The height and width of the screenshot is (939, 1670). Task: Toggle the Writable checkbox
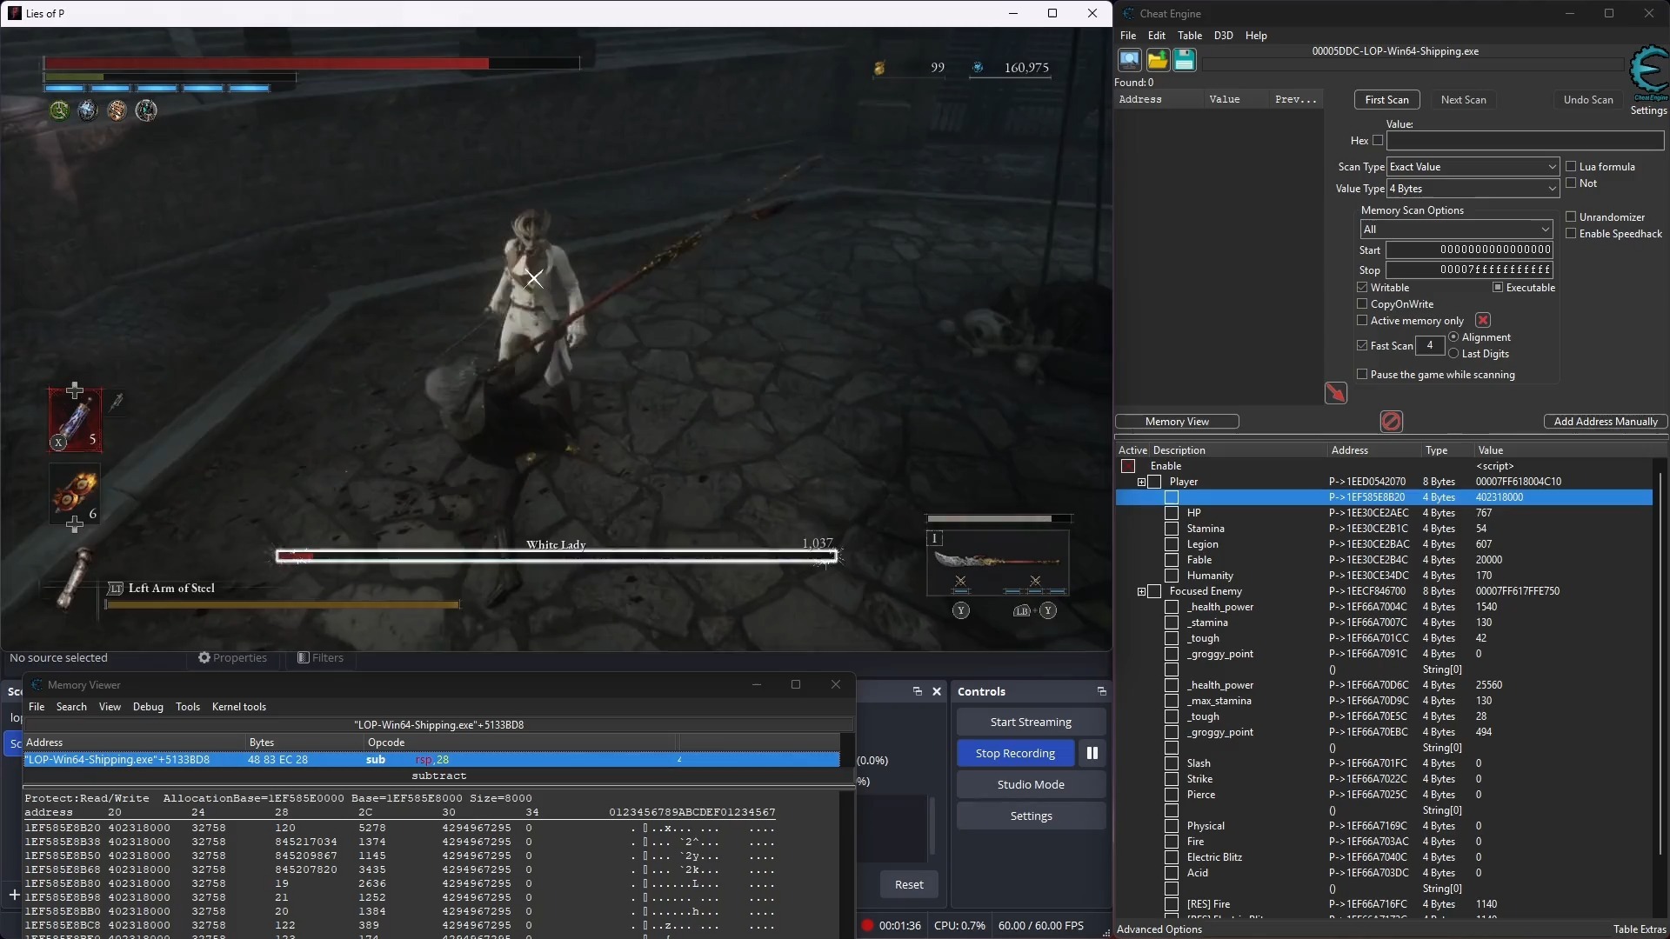[x=1362, y=287]
